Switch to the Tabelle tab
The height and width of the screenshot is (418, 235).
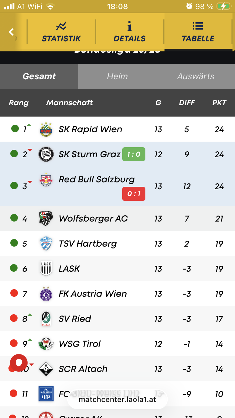(198, 32)
